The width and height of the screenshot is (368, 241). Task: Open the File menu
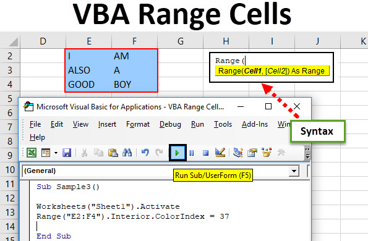pos(35,124)
